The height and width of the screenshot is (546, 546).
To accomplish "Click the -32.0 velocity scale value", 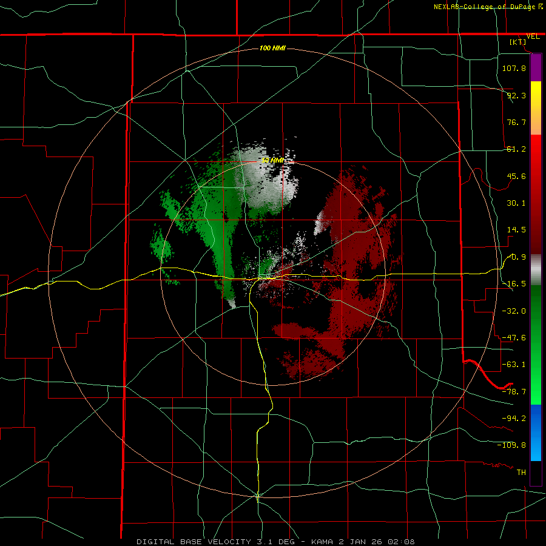I will 514,311.
